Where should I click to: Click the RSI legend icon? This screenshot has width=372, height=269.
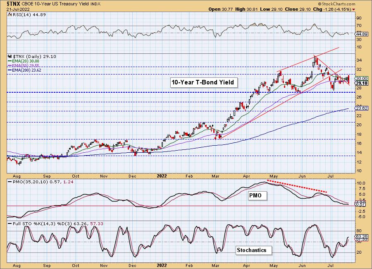(10, 14)
